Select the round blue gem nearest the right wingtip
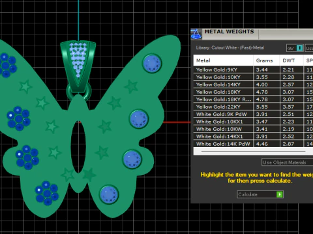Viewport: 313px width, 234px height. point(152,64)
